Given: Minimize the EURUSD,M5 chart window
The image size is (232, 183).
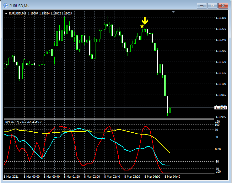Looking at the screenshot, I should 202,6.
